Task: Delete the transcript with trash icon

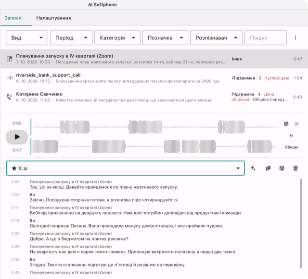Action: pos(295,168)
